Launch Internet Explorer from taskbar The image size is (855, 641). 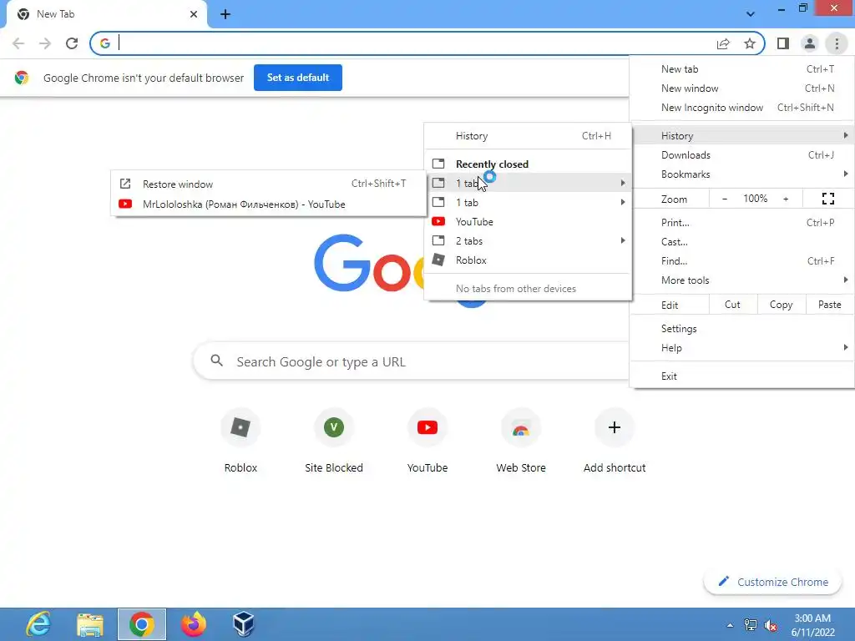coord(38,624)
